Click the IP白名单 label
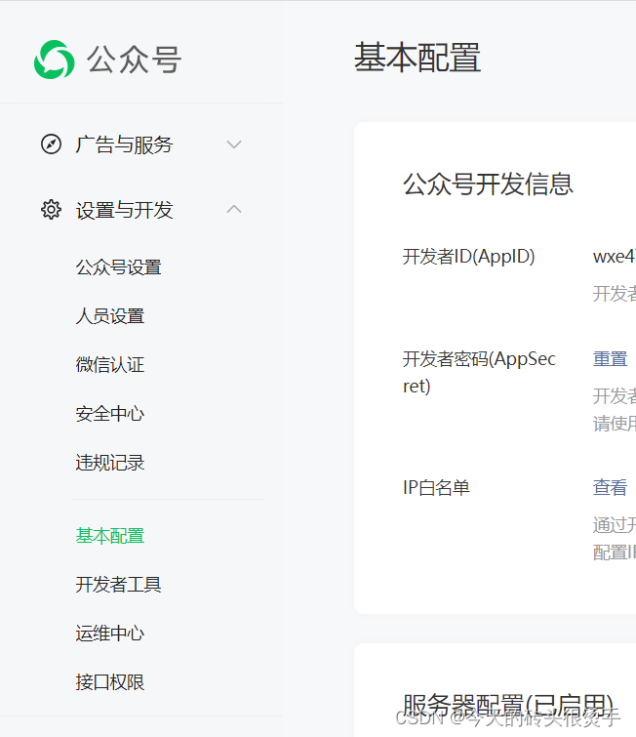 [436, 488]
